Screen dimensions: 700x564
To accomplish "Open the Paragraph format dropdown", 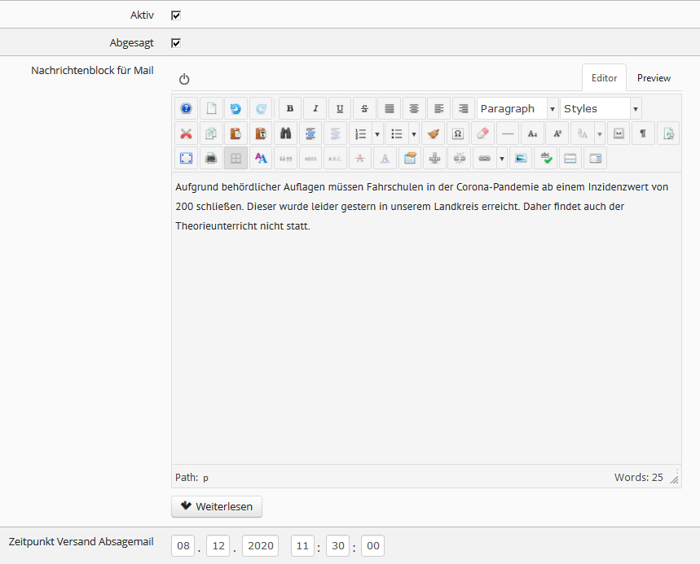I will (553, 109).
